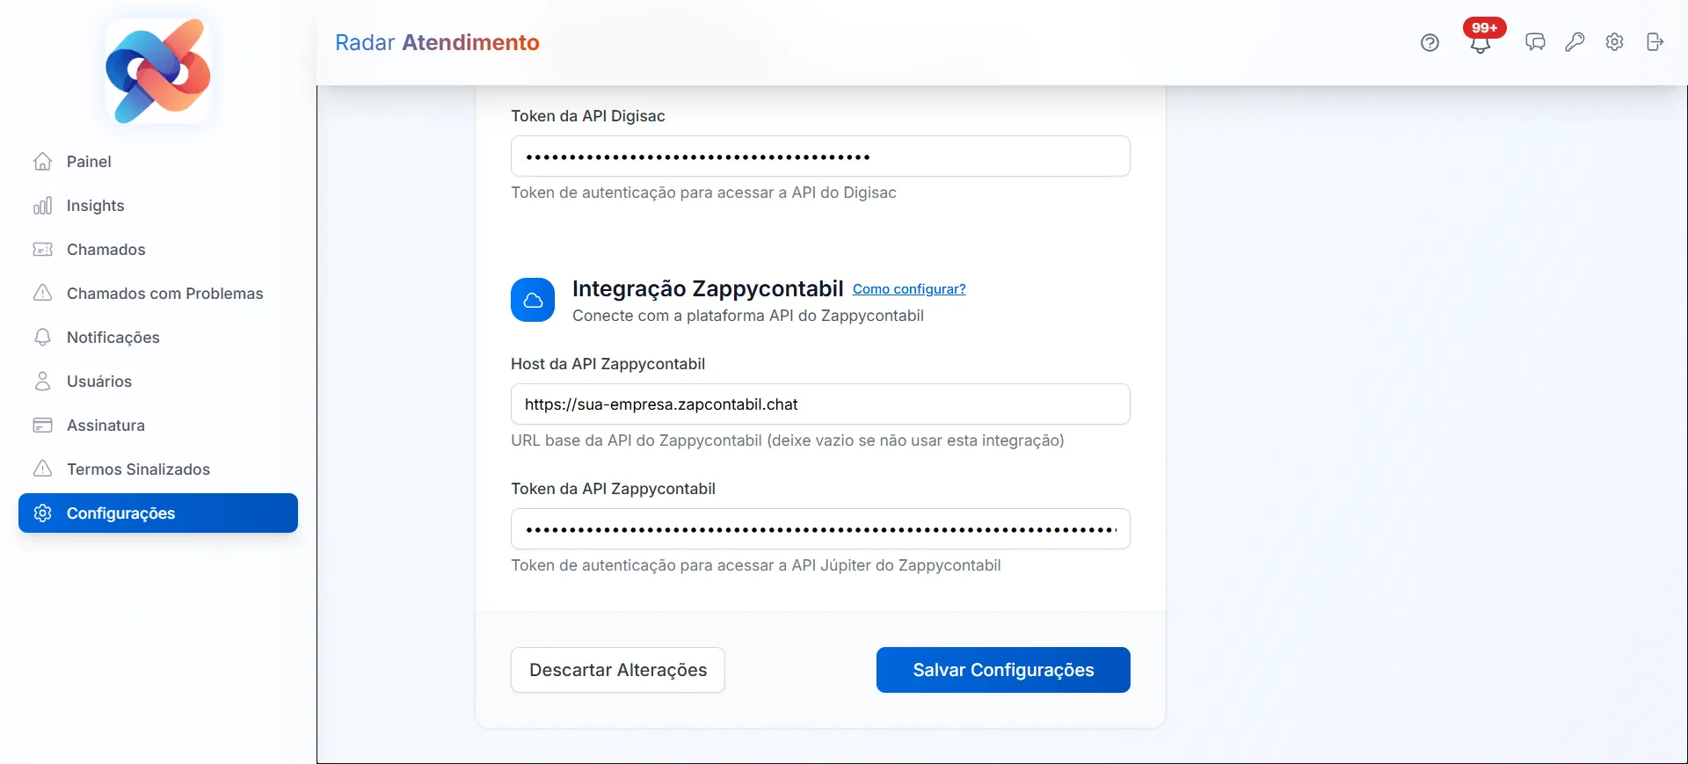Open Configurações in the sidebar
The image size is (1688, 764).
pos(120,513)
